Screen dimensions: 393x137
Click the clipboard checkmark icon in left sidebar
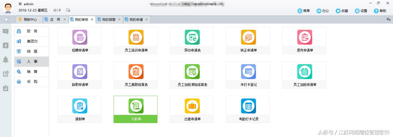coord(5,88)
